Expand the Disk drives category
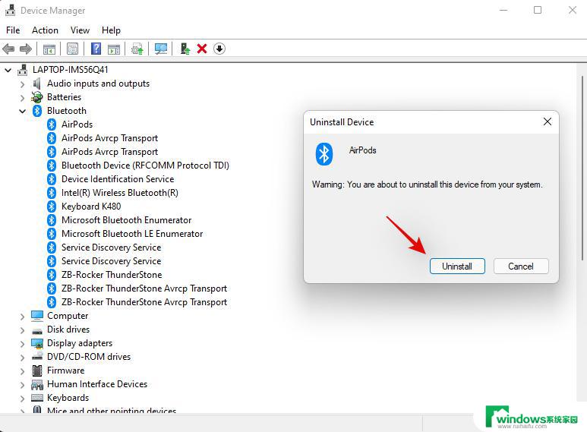This screenshot has height=432, width=587. pyautogui.click(x=22, y=330)
